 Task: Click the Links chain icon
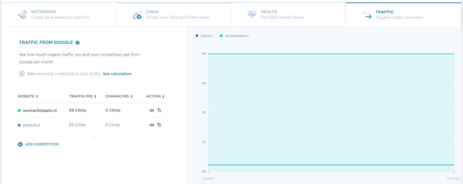[x=137, y=15]
